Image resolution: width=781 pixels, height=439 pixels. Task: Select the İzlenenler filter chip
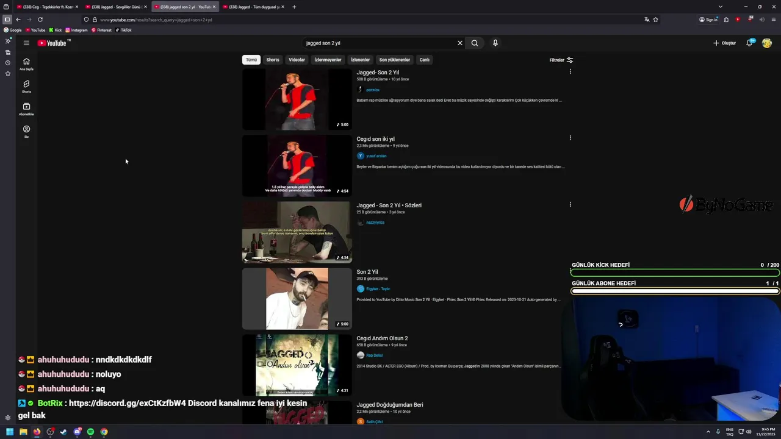pos(360,60)
